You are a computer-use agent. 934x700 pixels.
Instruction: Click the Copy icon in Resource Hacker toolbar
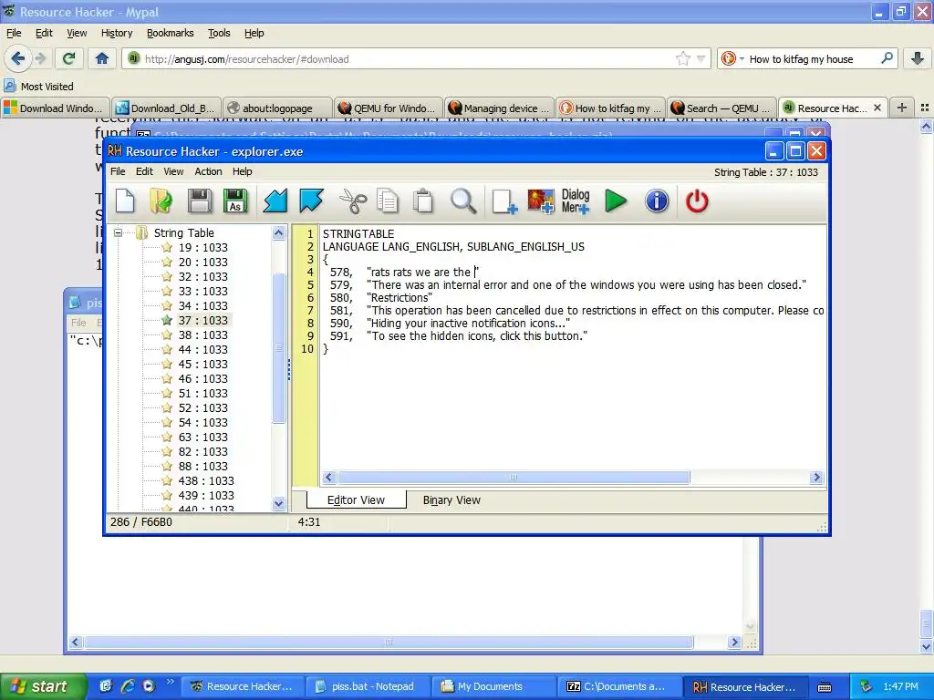tap(388, 201)
